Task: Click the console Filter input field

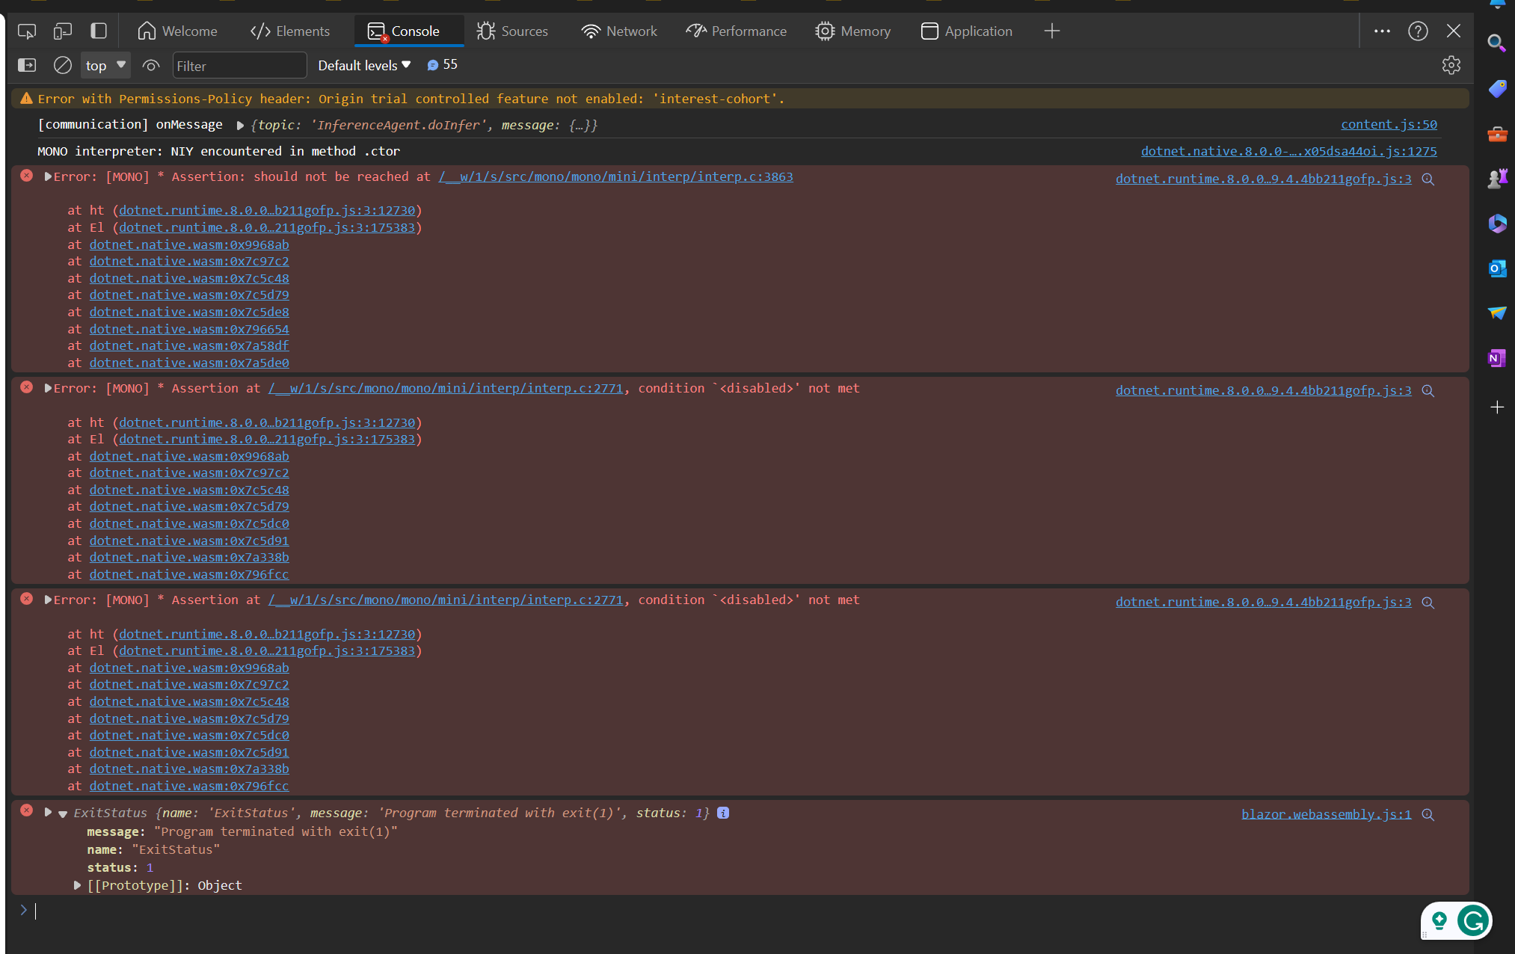Action: tap(239, 65)
